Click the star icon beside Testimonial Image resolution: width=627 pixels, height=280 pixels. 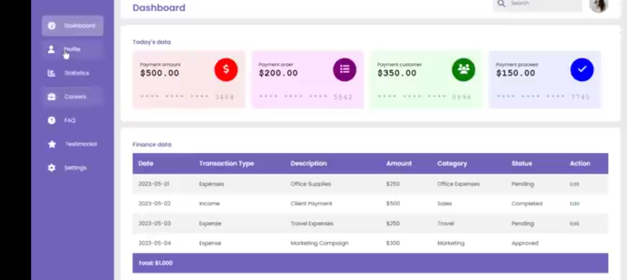(52, 144)
